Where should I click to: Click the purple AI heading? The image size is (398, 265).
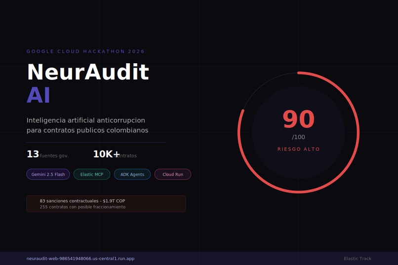click(x=39, y=95)
